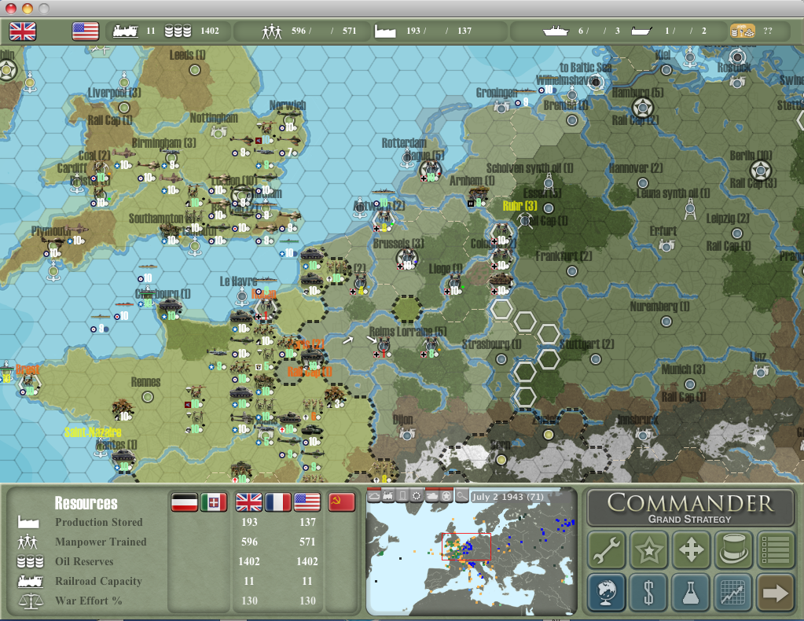Click the oil barrels icon in top bar
The height and width of the screenshot is (621, 804).
coord(178,31)
